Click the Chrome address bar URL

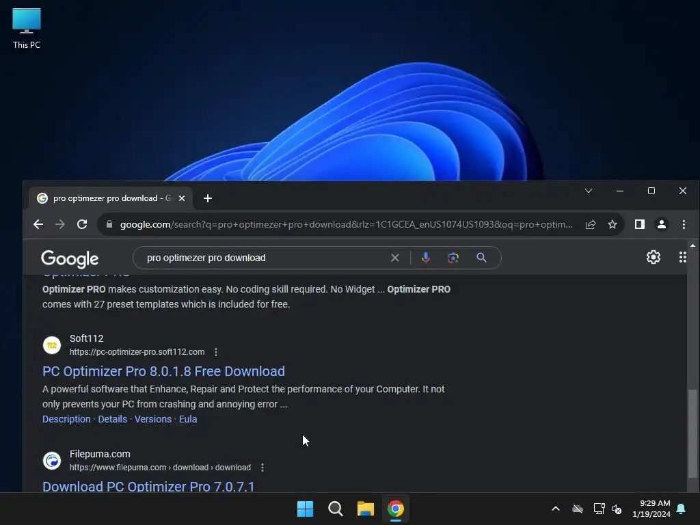tap(347, 224)
